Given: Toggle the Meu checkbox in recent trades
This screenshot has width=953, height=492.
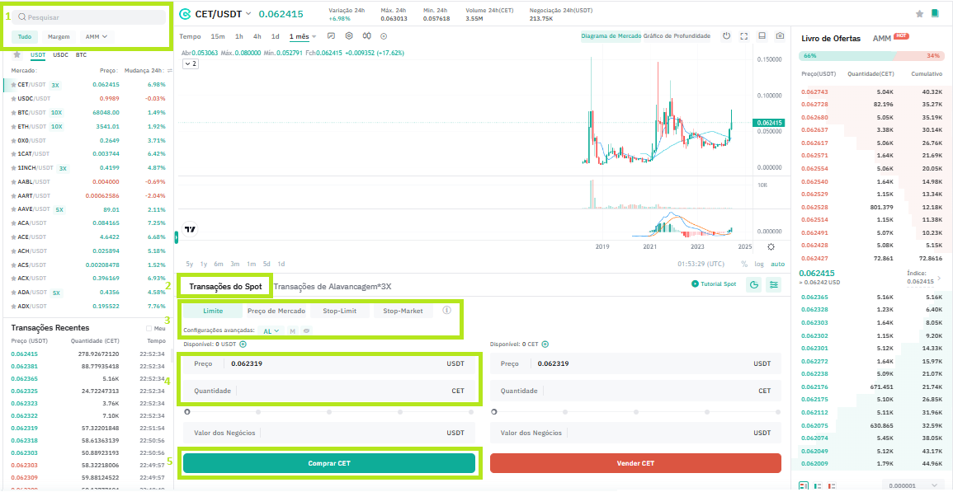Looking at the screenshot, I should 149,328.
